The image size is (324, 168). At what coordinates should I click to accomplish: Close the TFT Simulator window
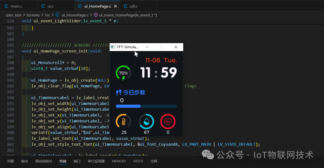[x=176, y=47]
